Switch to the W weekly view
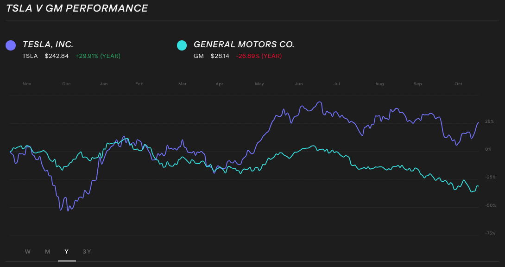505x267 pixels. point(27,251)
